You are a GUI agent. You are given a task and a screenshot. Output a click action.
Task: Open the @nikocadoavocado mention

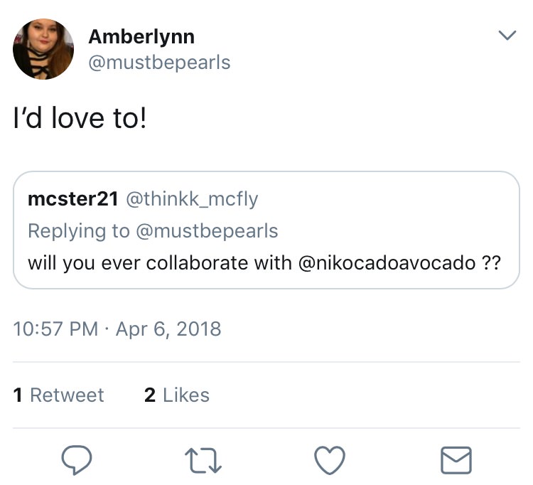[x=387, y=262]
